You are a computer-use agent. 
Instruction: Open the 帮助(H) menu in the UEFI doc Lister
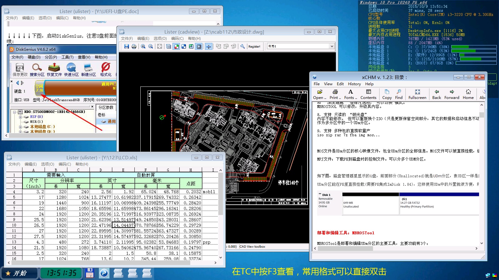(79, 18)
